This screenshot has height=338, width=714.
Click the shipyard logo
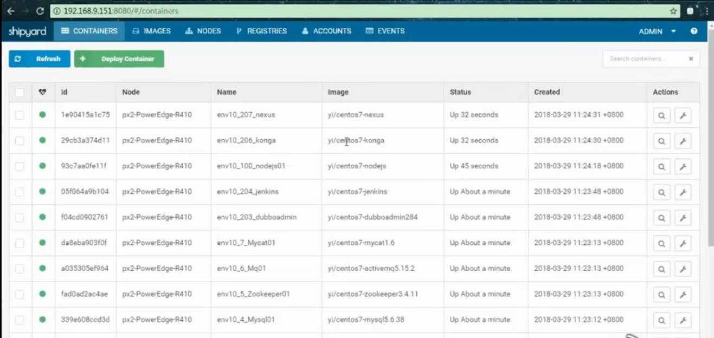click(x=27, y=31)
